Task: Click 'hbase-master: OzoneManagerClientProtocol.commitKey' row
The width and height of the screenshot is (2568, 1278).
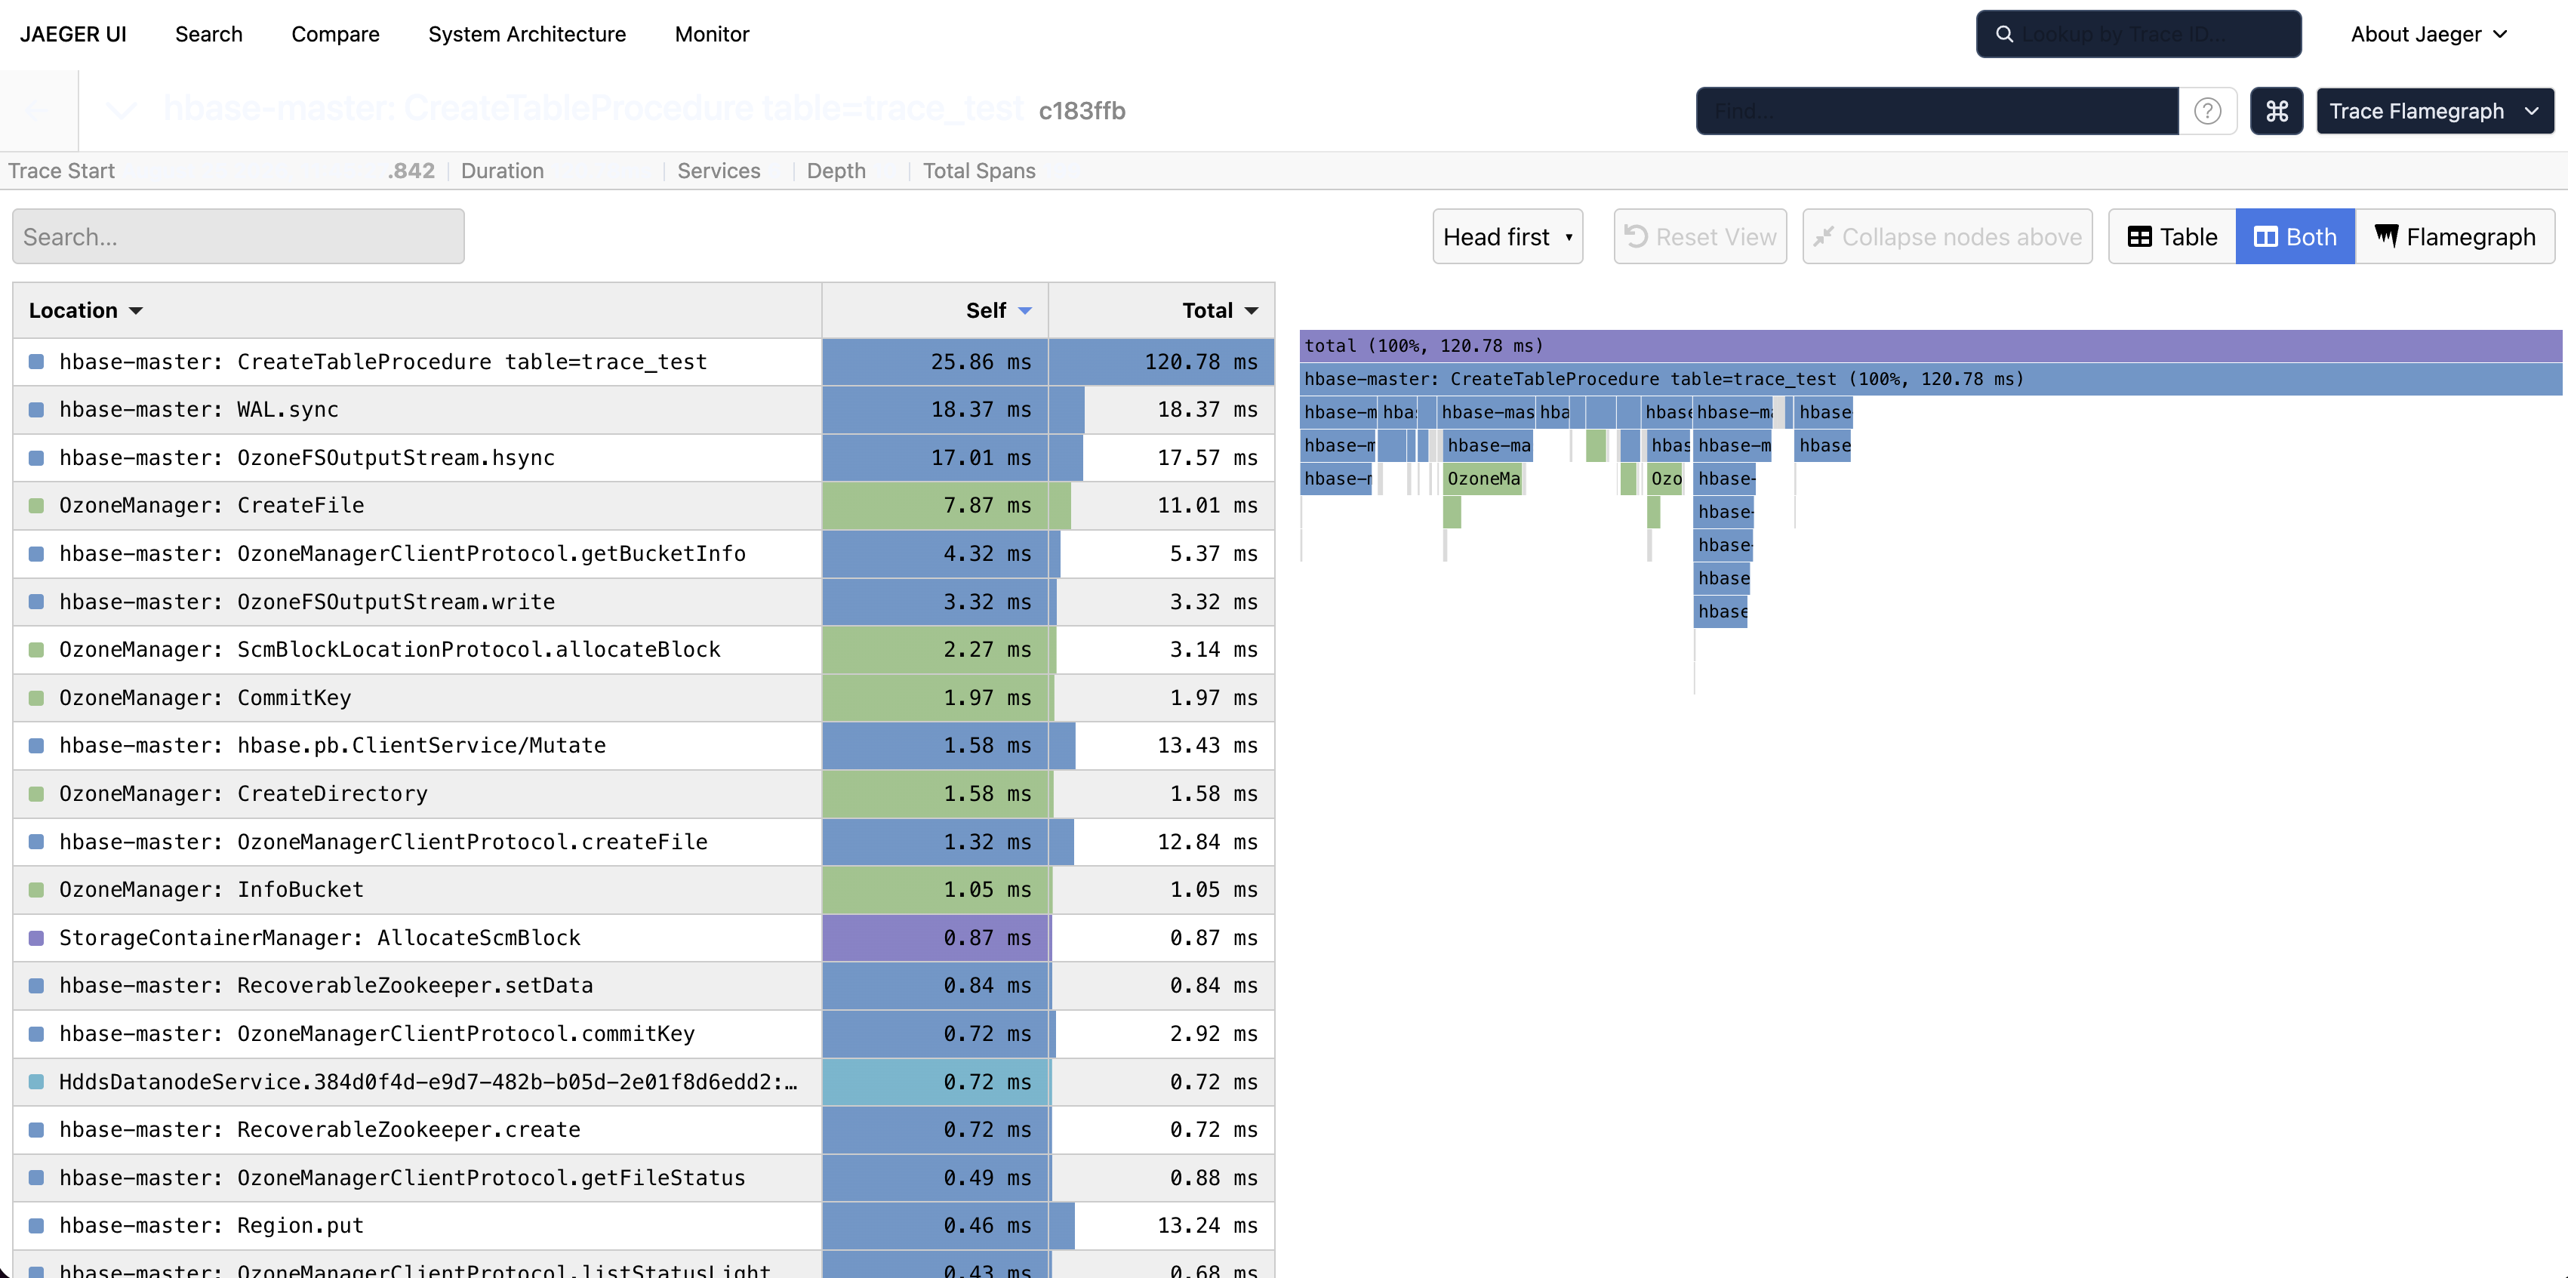Action: [x=643, y=1033]
